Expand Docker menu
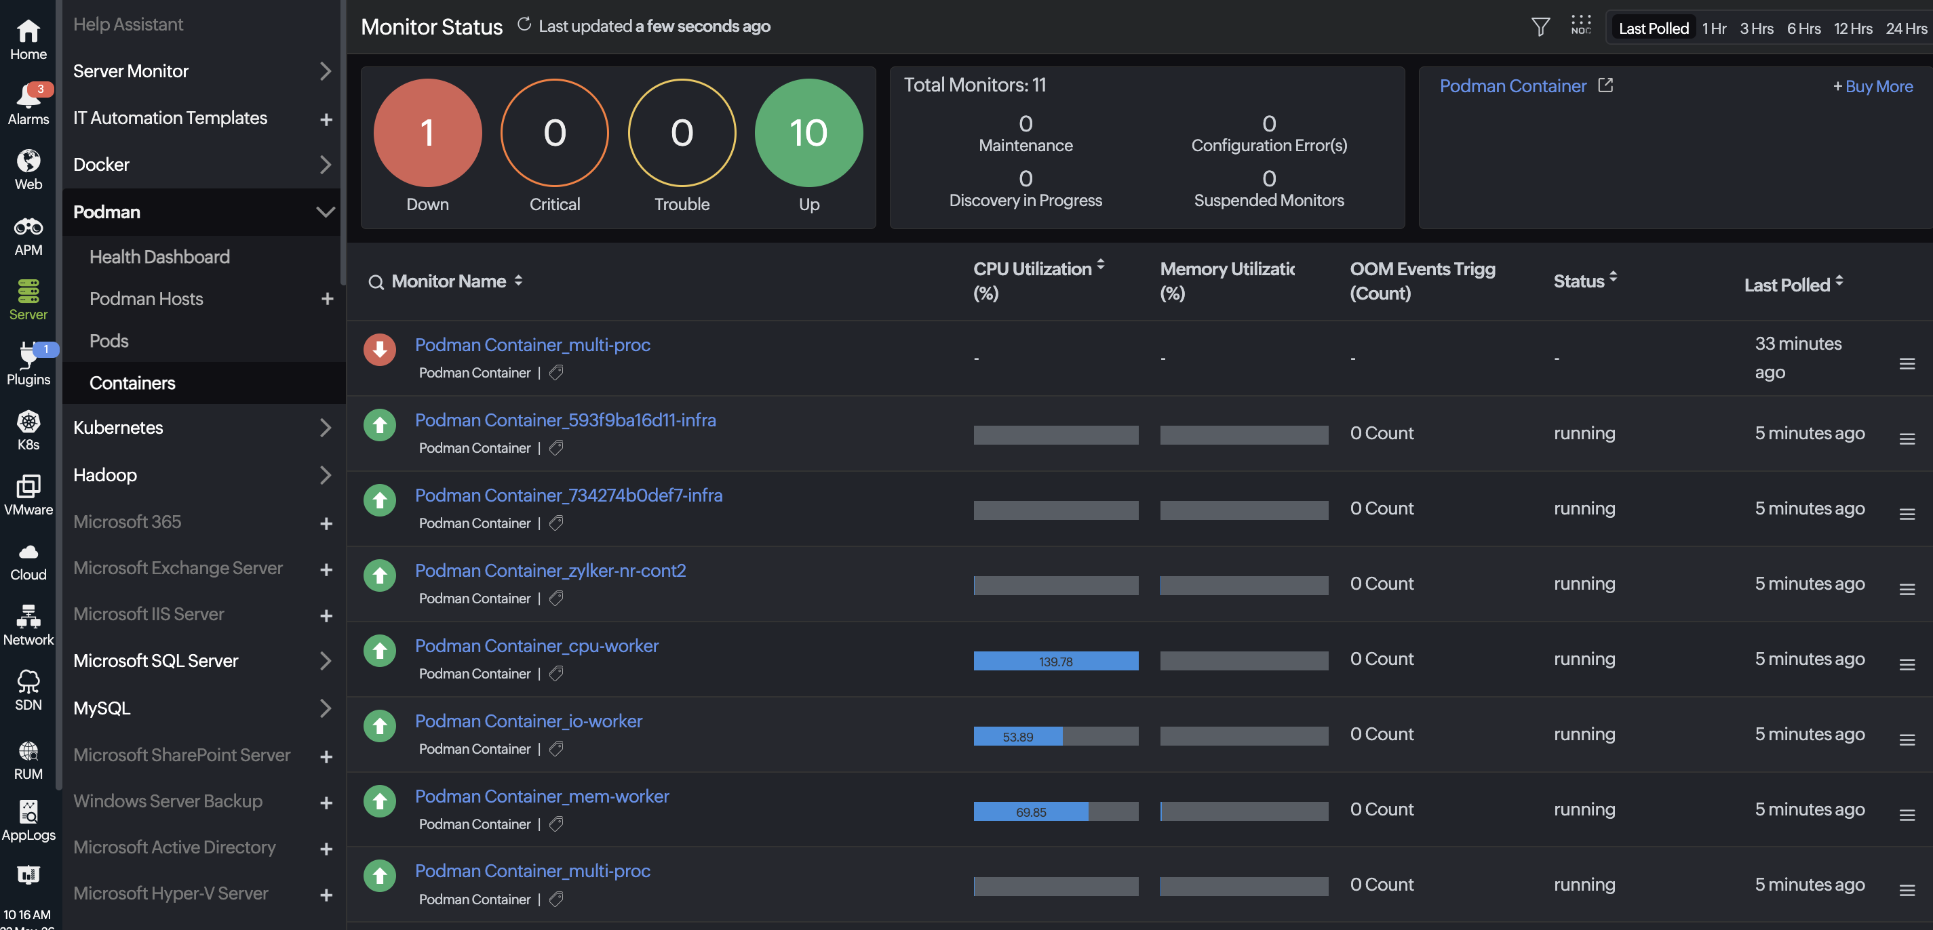The height and width of the screenshot is (930, 1933). 324,164
